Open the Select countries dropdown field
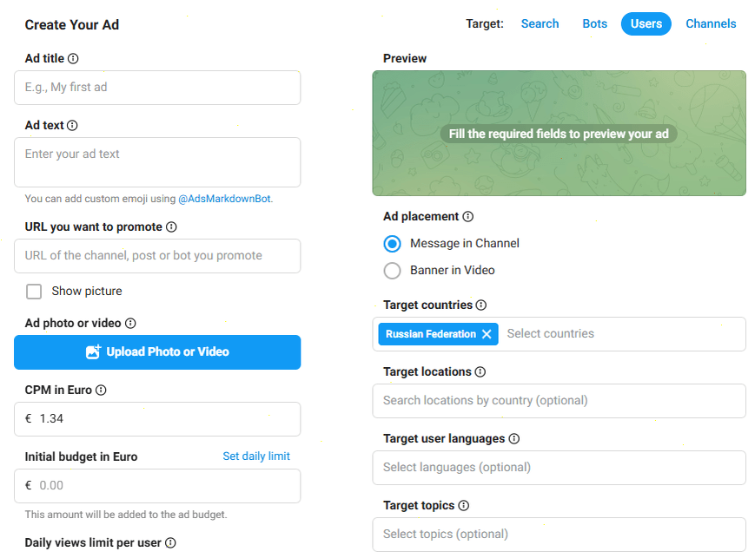Viewport: 755px width, 558px height. pyautogui.click(x=617, y=334)
